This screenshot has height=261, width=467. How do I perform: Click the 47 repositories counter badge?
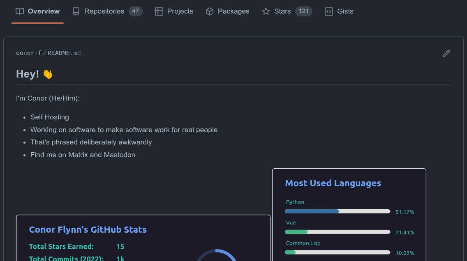[136, 11]
